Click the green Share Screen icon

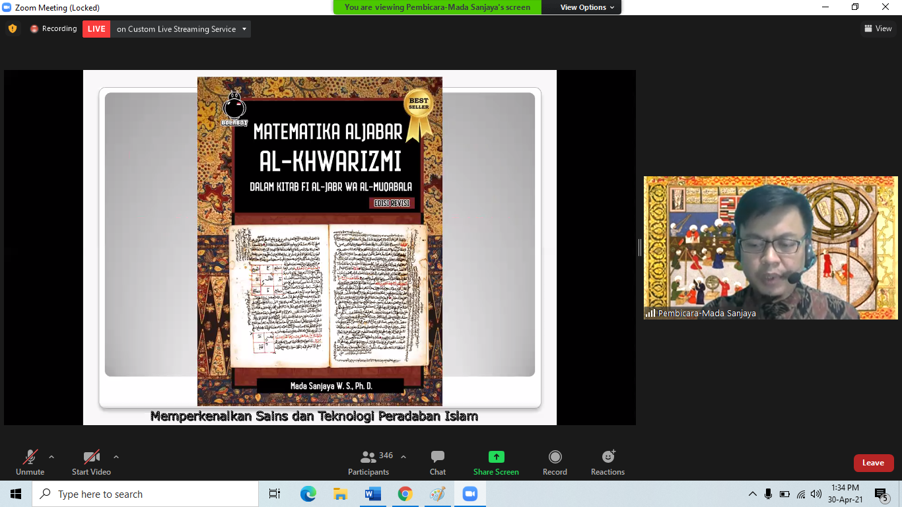click(x=496, y=457)
